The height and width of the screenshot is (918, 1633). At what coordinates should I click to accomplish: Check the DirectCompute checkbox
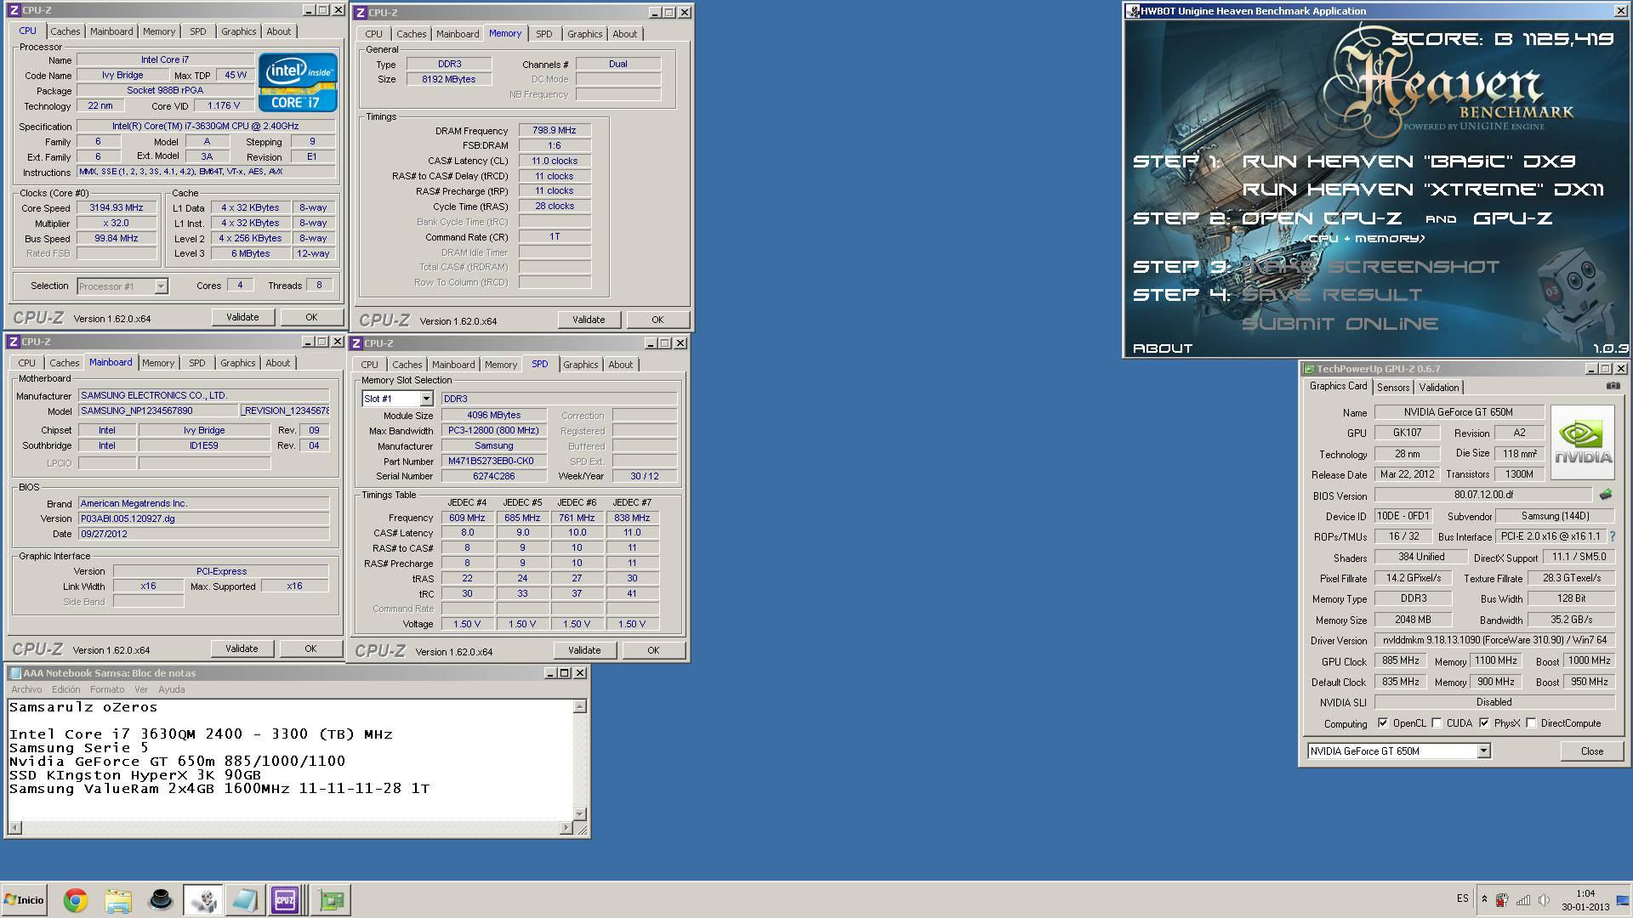point(1531,723)
